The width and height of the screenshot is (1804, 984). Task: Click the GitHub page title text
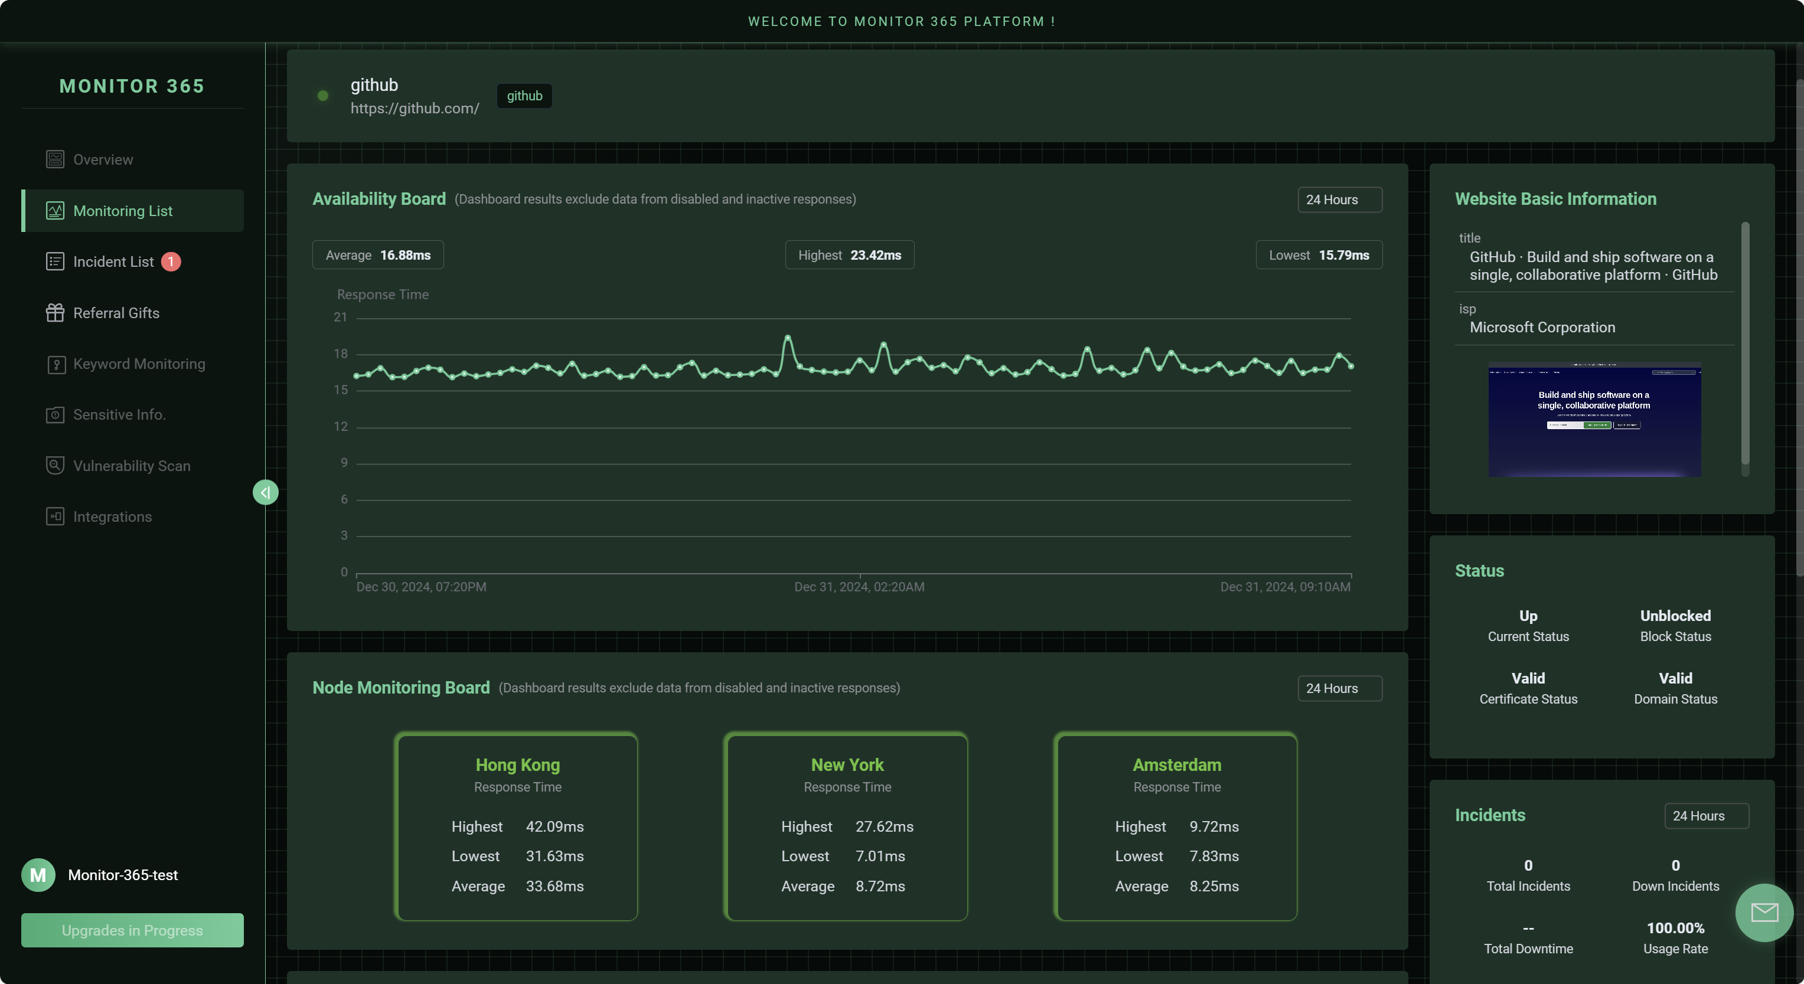(1593, 266)
